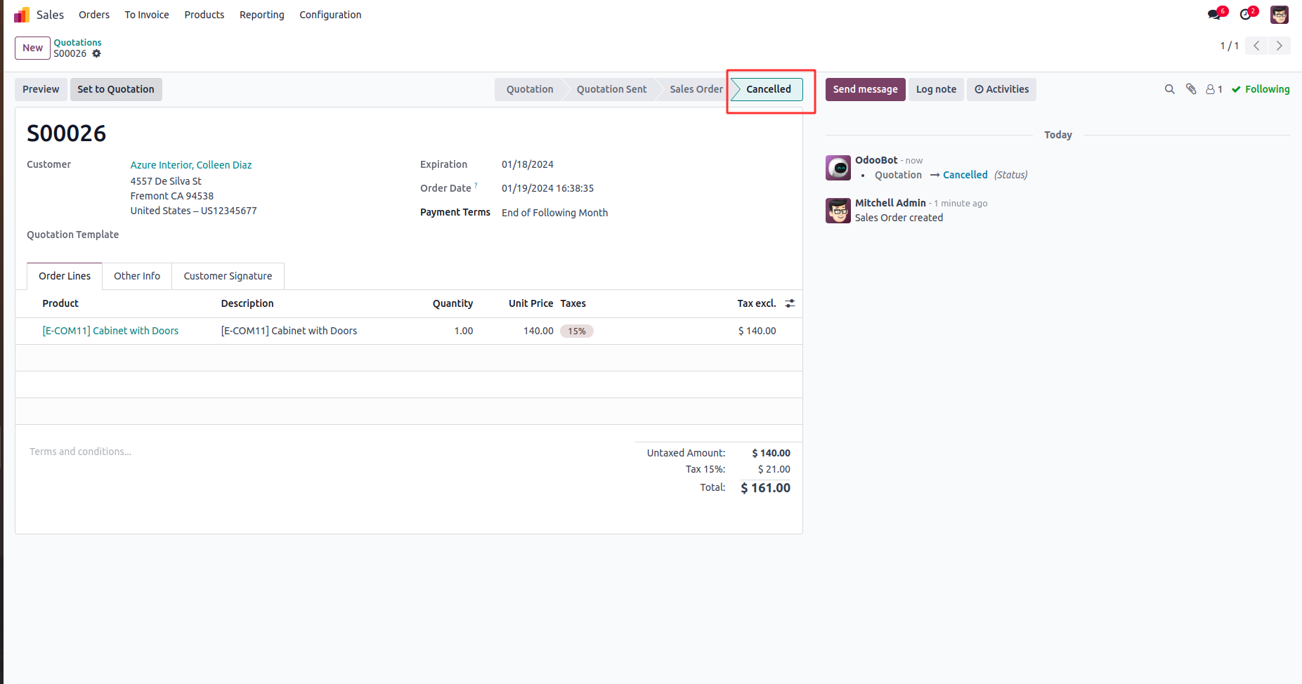Image resolution: width=1302 pixels, height=684 pixels.
Task: Click the Set to Quotation button
Action: click(116, 89)
